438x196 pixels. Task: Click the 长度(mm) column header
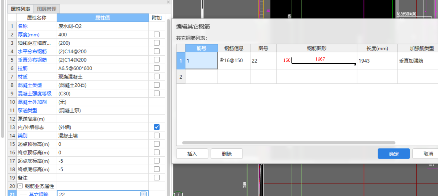pos(377,48)
